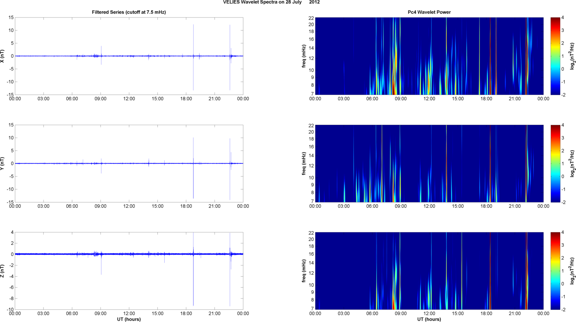
Task: Click the VELIES Wavelet Spectra main title
Action: click(271, 2)
